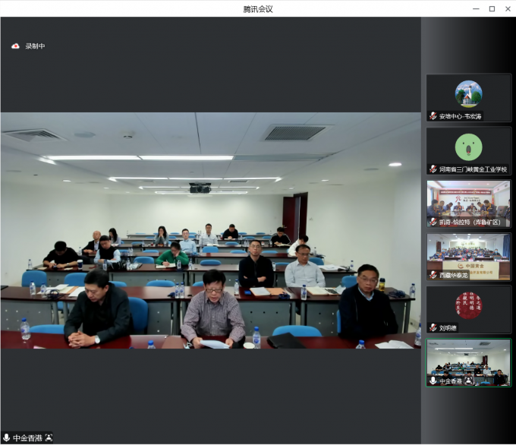Click the red cloud recording icon
The height and width of the screenshot is (445, 516).
[15, 46]
